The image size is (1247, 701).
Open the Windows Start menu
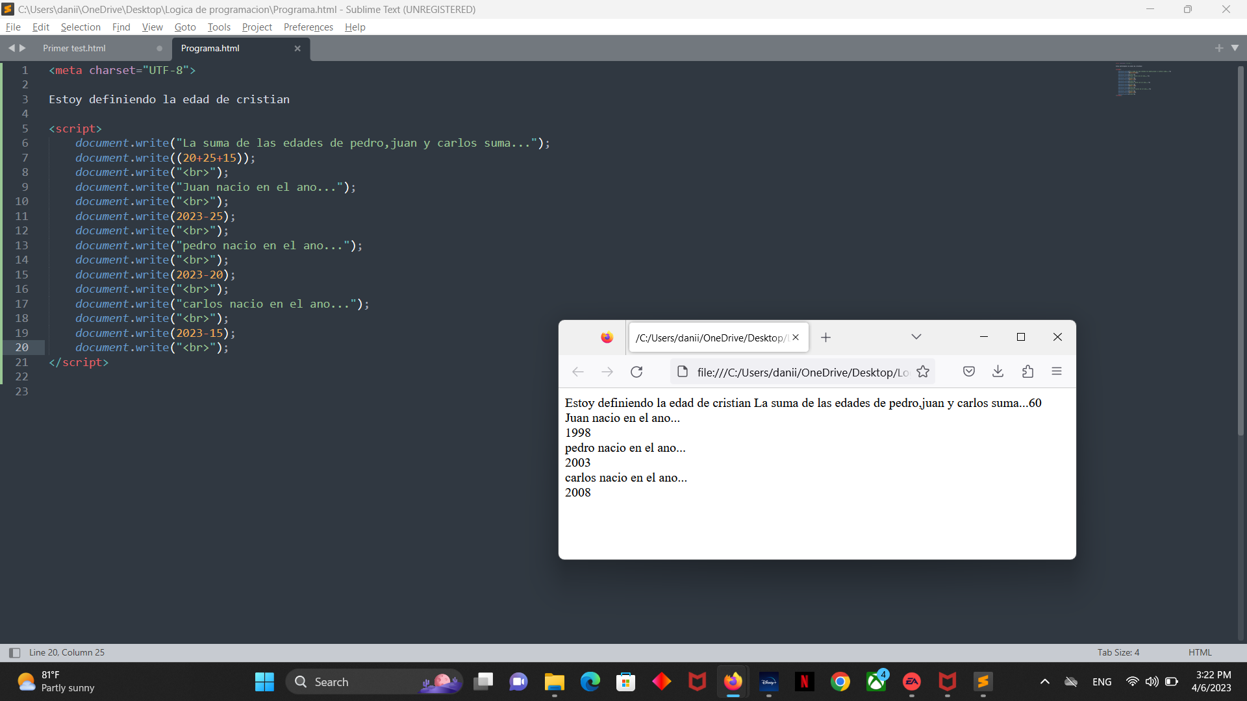coord(264,682)
